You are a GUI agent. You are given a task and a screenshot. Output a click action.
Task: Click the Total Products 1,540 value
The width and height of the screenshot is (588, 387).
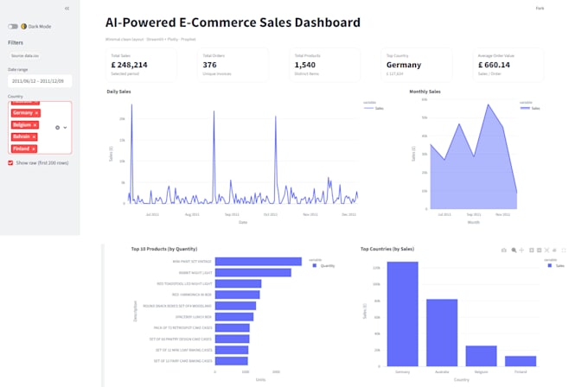(305, 65)
